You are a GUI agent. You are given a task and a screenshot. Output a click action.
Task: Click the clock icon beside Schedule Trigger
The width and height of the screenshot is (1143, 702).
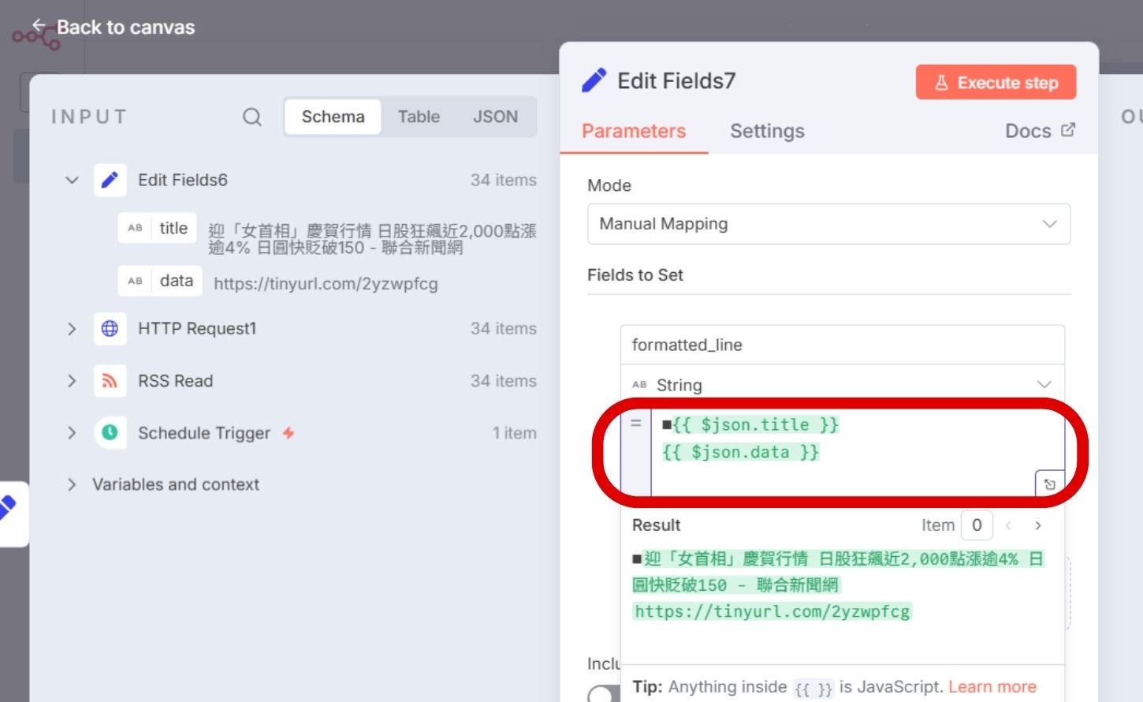110,433
